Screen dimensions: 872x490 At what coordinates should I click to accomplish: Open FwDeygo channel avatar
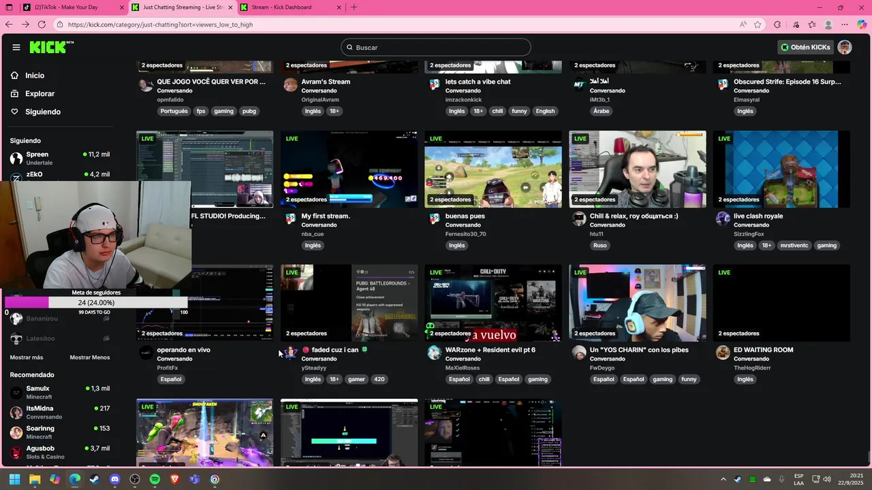tap(579, 353)
